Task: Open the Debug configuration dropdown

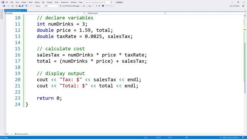Action: (39, 6)
